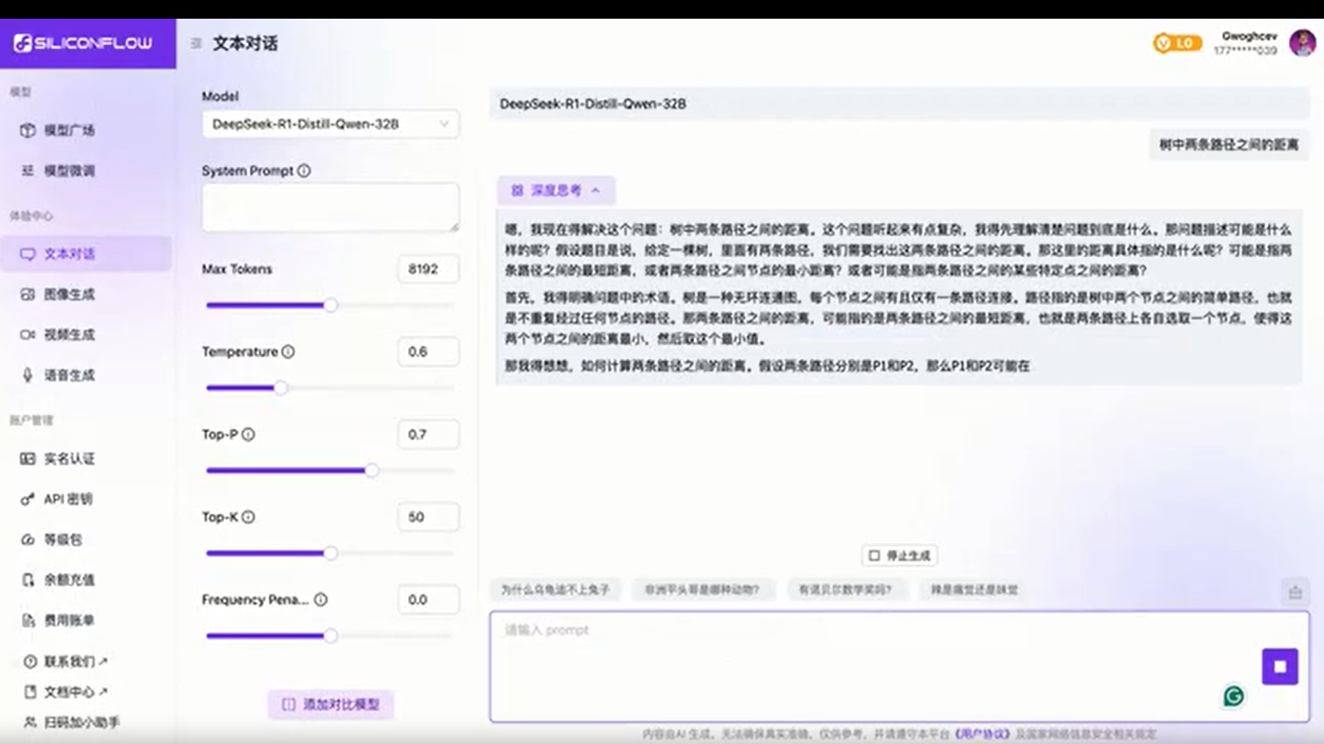
Task: Click the Top-P info icon
Action: tap(248, 434)
